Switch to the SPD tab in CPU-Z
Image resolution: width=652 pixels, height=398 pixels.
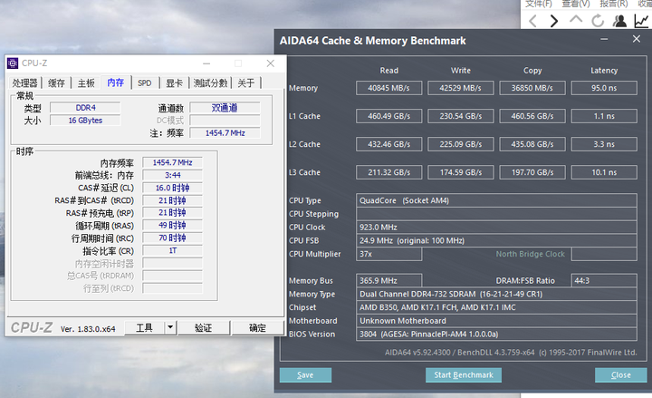pyautogui.click(x=145, y=83)
